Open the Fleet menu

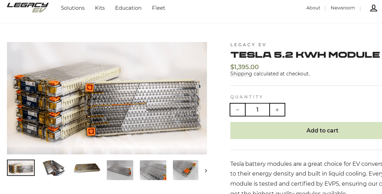159,8
